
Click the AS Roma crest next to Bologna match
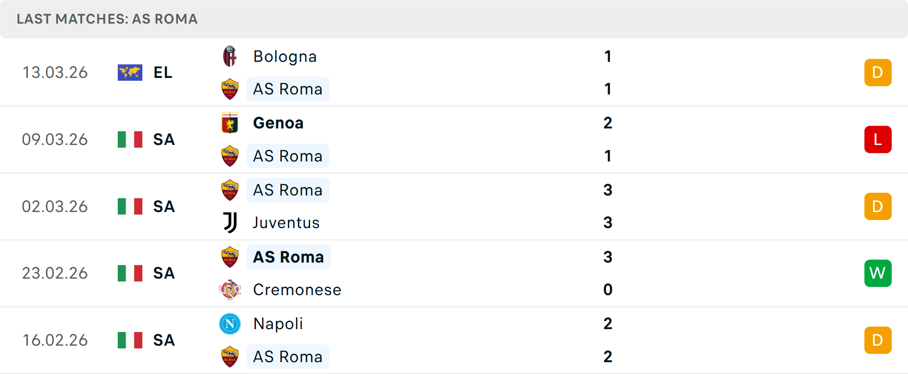[x=230, y=89]
